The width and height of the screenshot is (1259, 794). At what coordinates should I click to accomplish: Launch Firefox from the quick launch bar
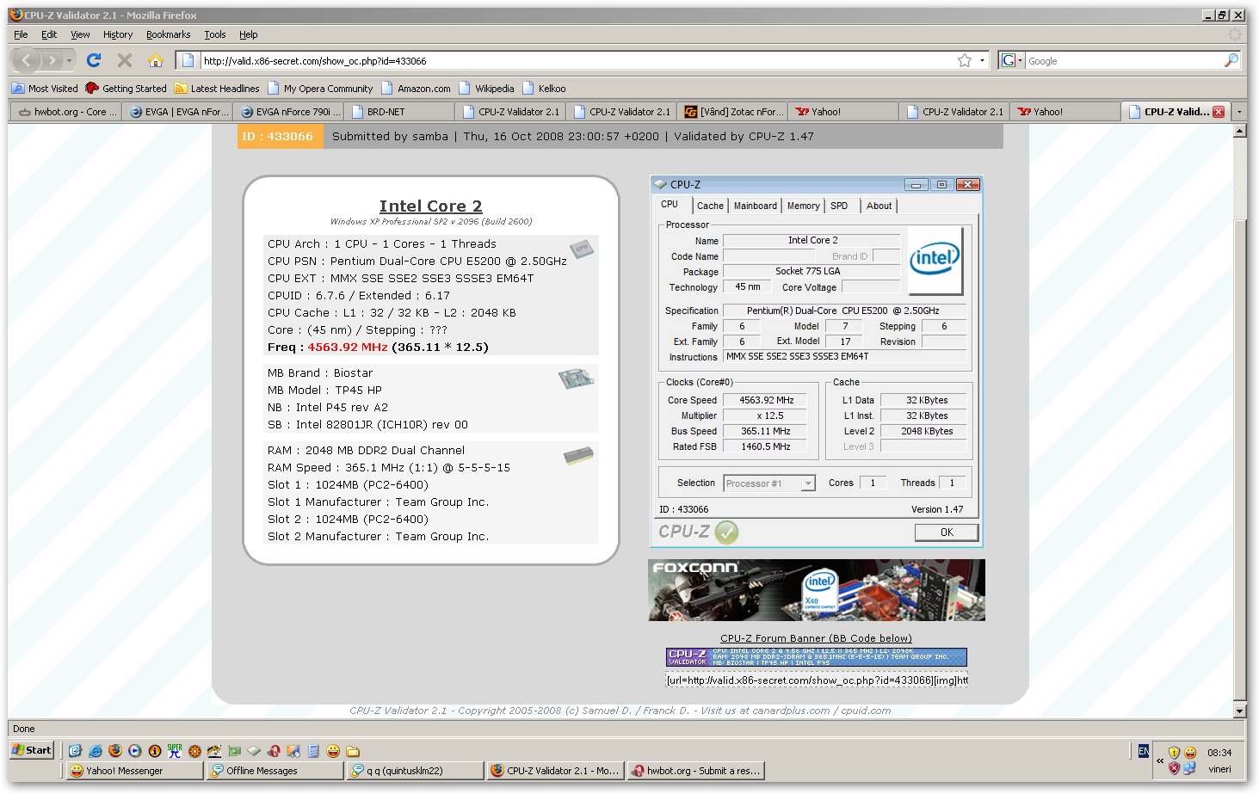[115, 751]
